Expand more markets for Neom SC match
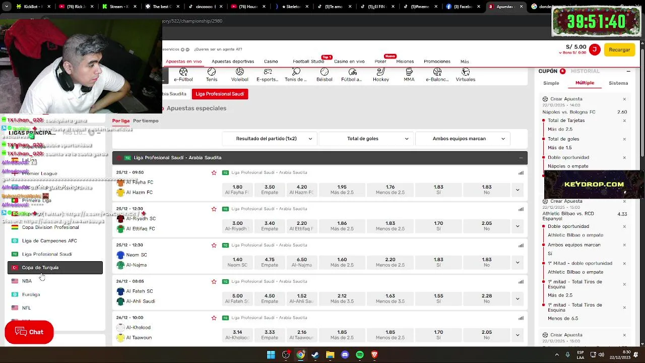The image size is (645, 363). click(517, 263)
